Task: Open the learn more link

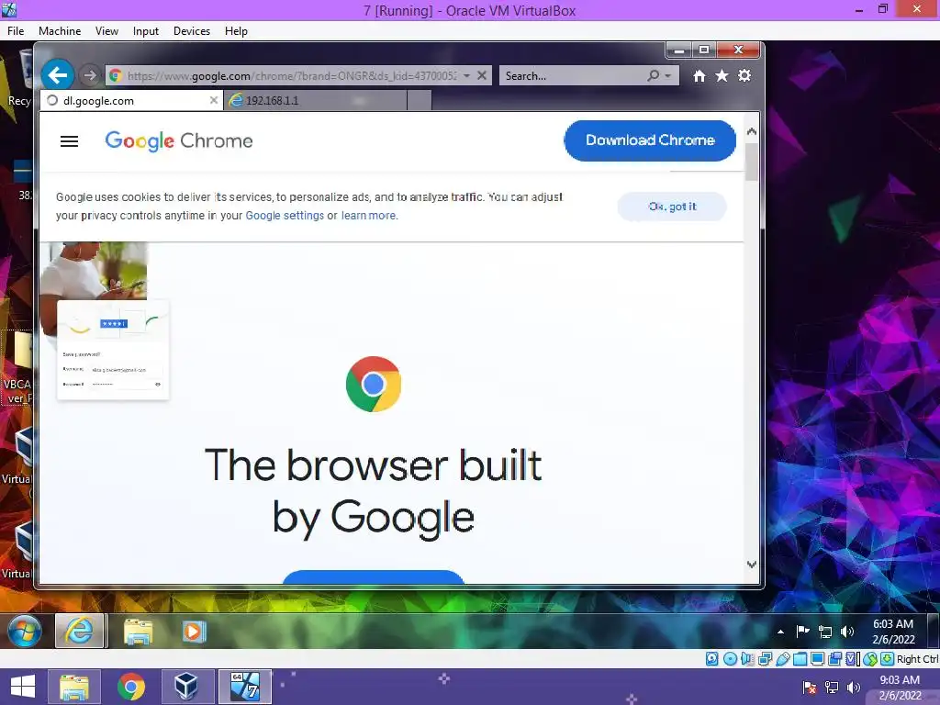Action: (368, 216)
